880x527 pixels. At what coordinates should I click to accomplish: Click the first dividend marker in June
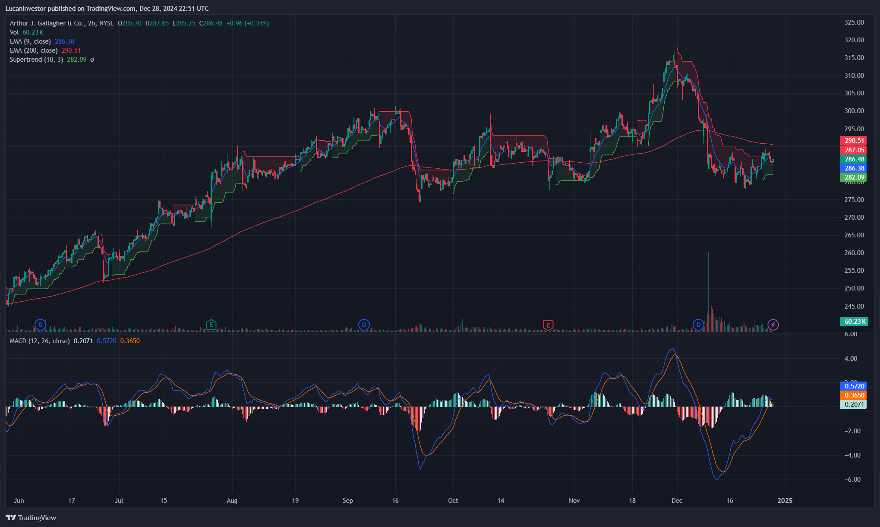click(40, 325)
